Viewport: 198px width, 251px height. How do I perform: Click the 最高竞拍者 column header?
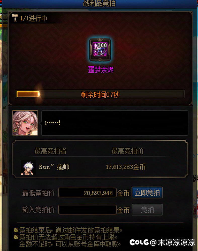coord(51,151)
